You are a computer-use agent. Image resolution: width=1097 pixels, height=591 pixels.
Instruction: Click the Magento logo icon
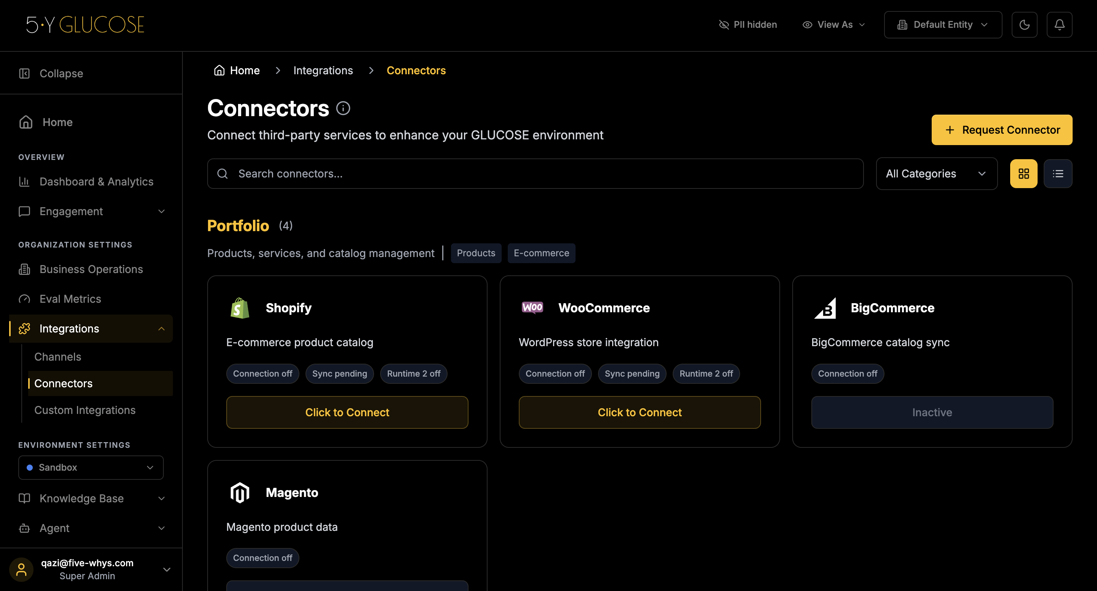(x=240, y=493)
